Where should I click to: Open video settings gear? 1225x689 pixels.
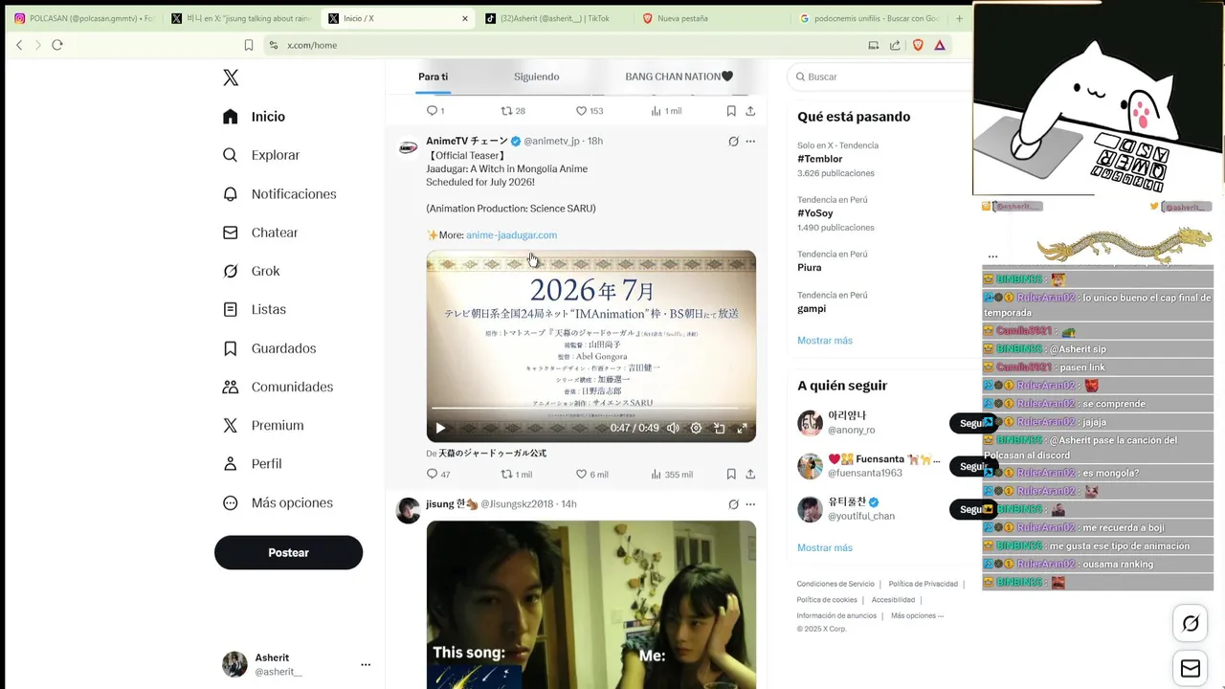[696, 429]
